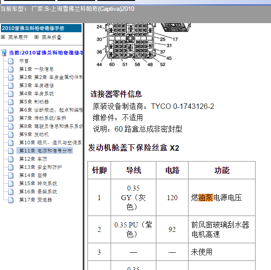Open 第4章 车身系统
271x270 pixels.
click(36, 93)
